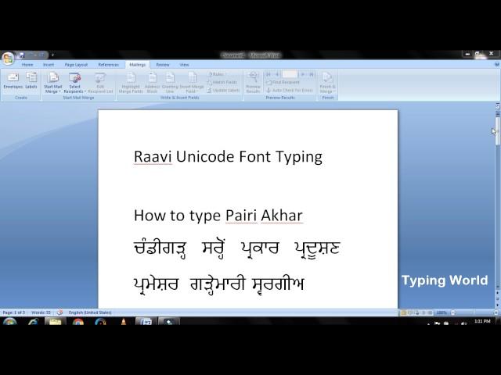Insert an Address Block
The height and width of the screenshot is (375, 501).
[152, 83]
